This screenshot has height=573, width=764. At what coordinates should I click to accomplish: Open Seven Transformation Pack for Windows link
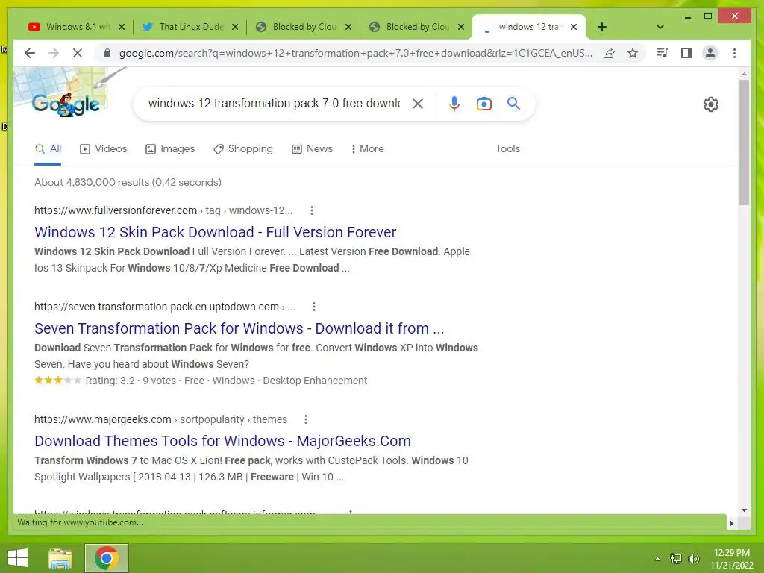coord(239,328)
